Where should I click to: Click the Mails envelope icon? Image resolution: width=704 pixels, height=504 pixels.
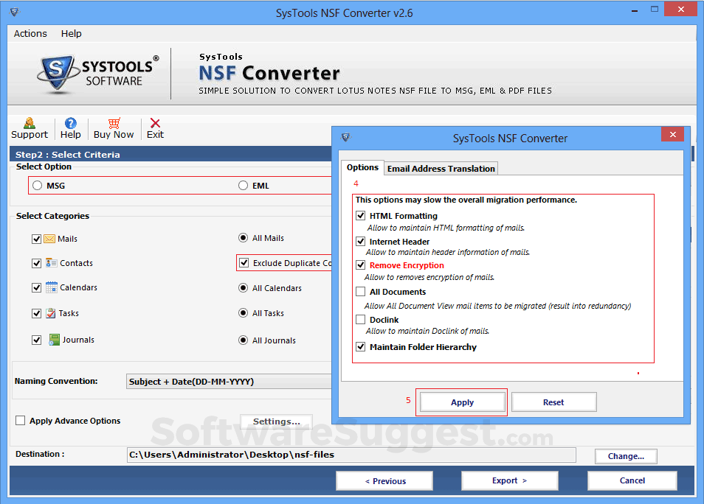[x=49, y=239]
